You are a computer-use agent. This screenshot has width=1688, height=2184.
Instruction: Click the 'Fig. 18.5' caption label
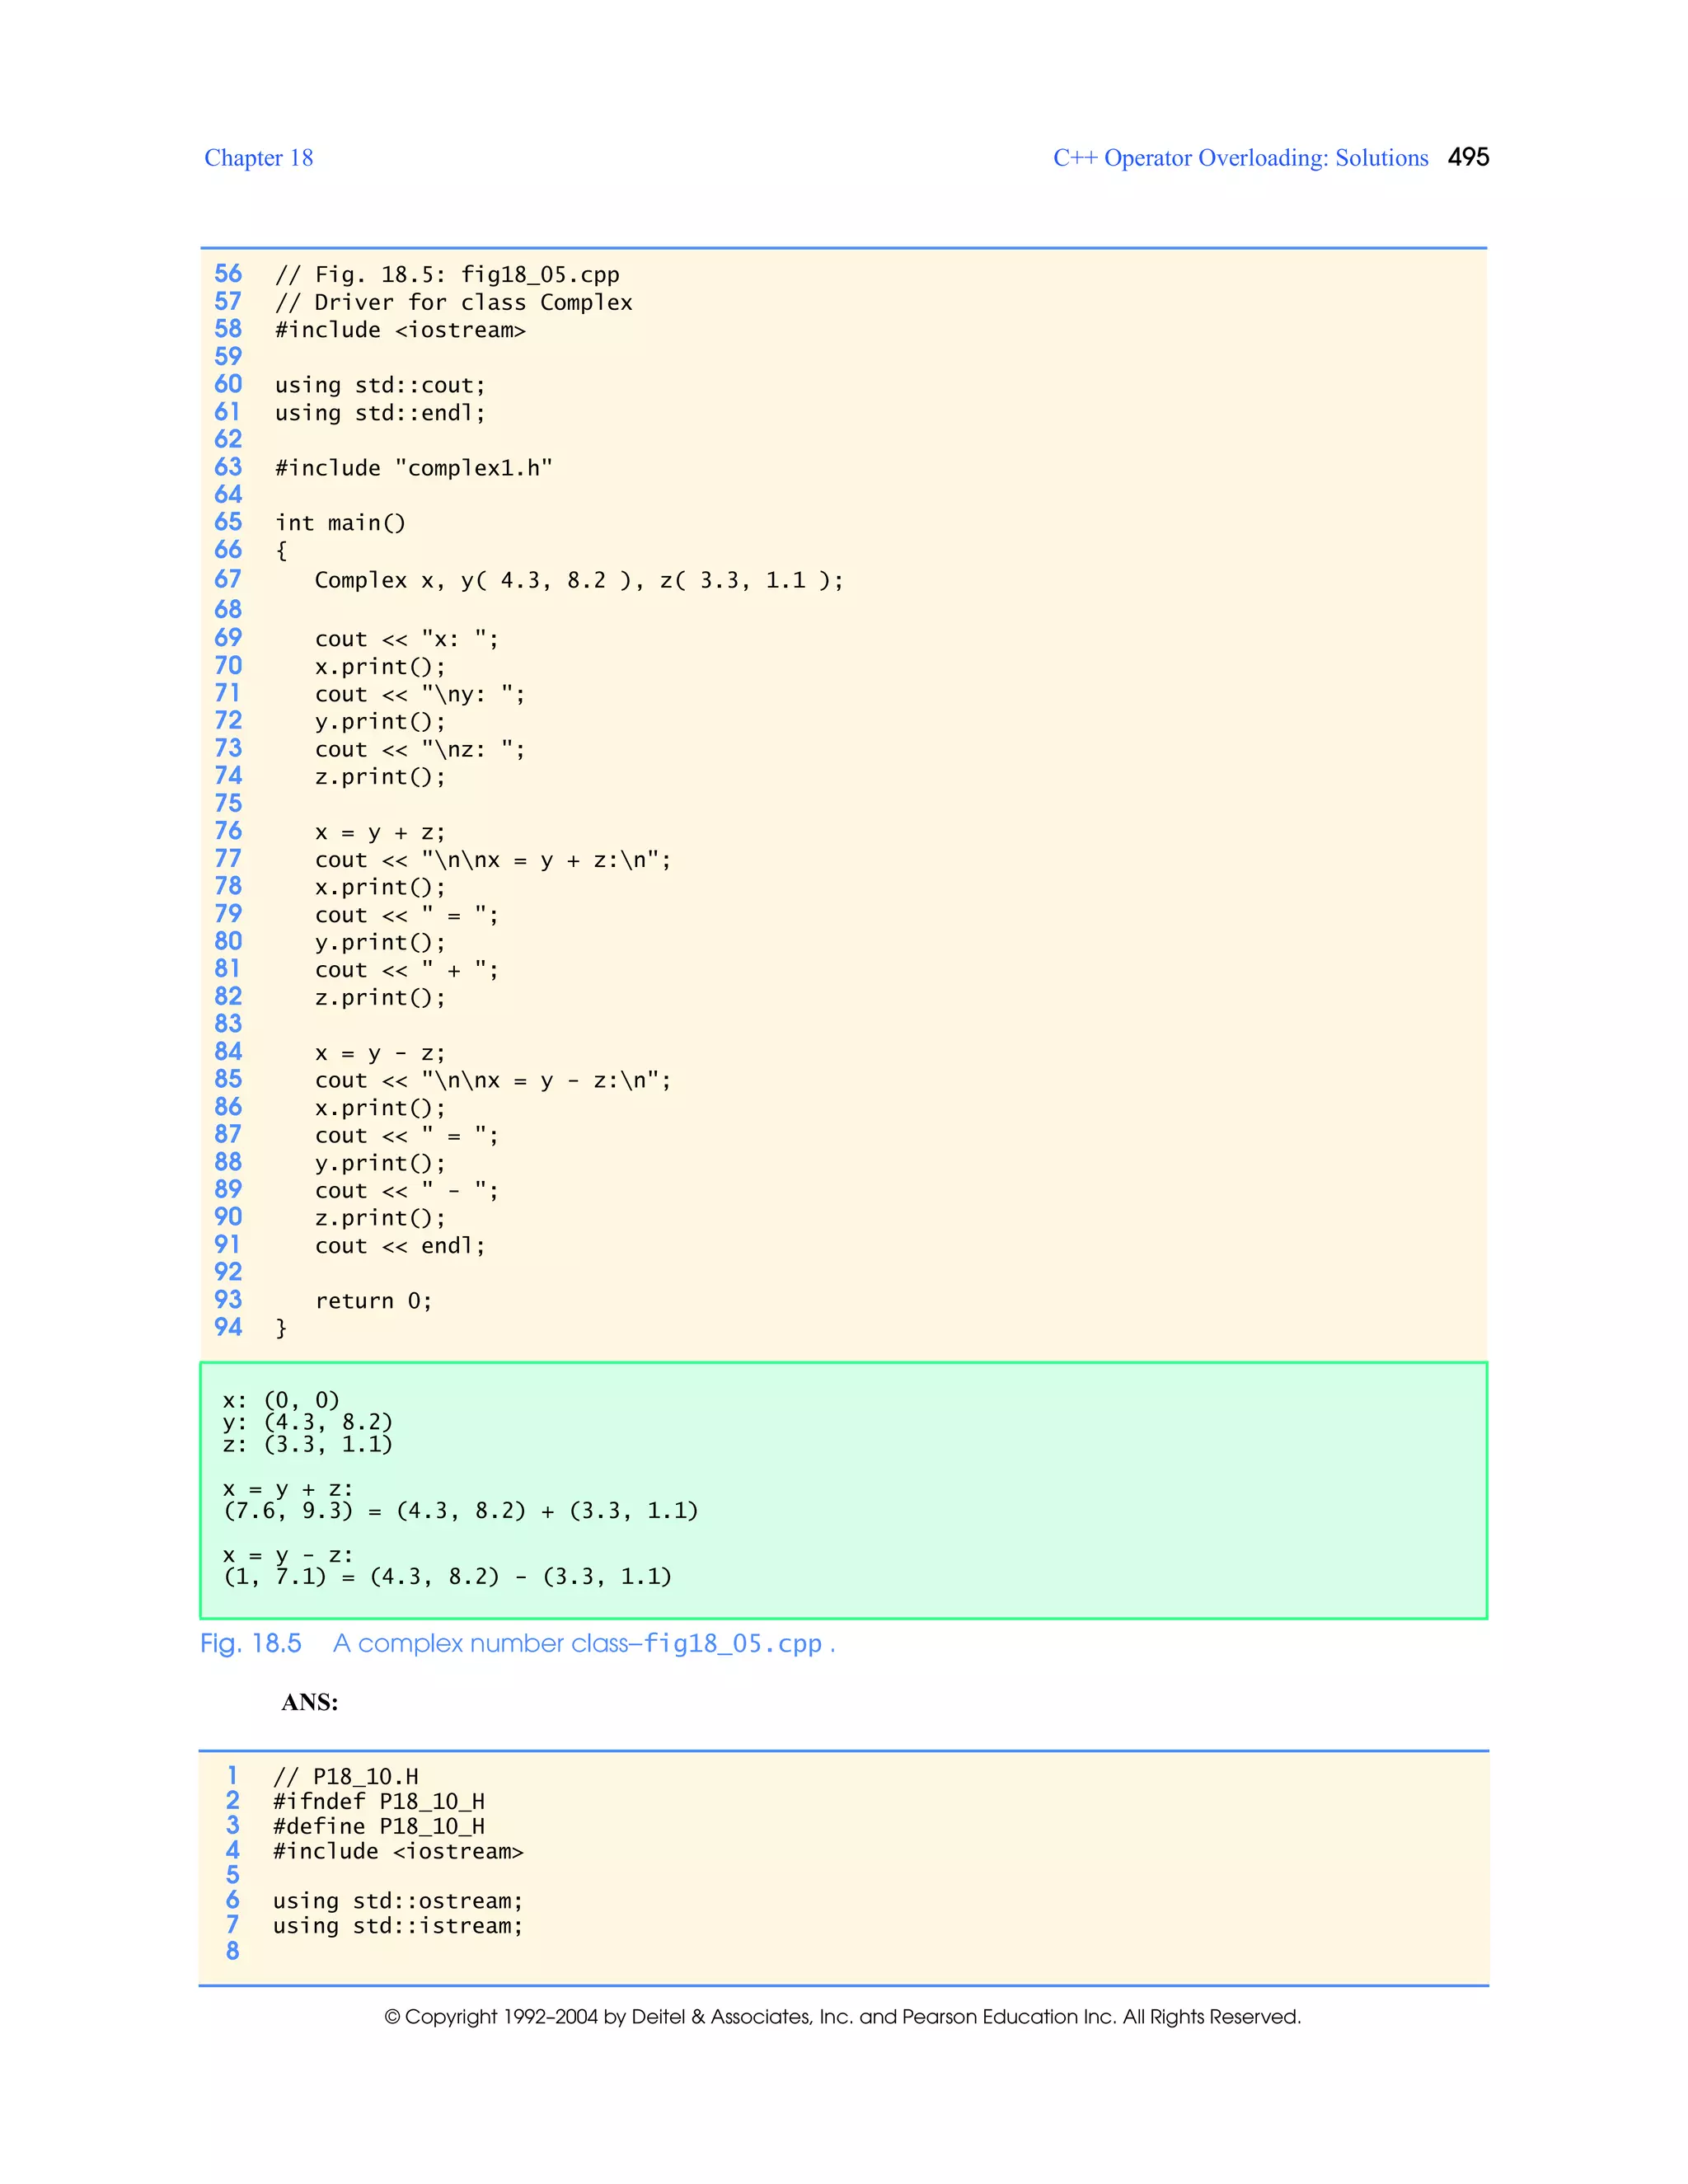[x=250, y=1644]
